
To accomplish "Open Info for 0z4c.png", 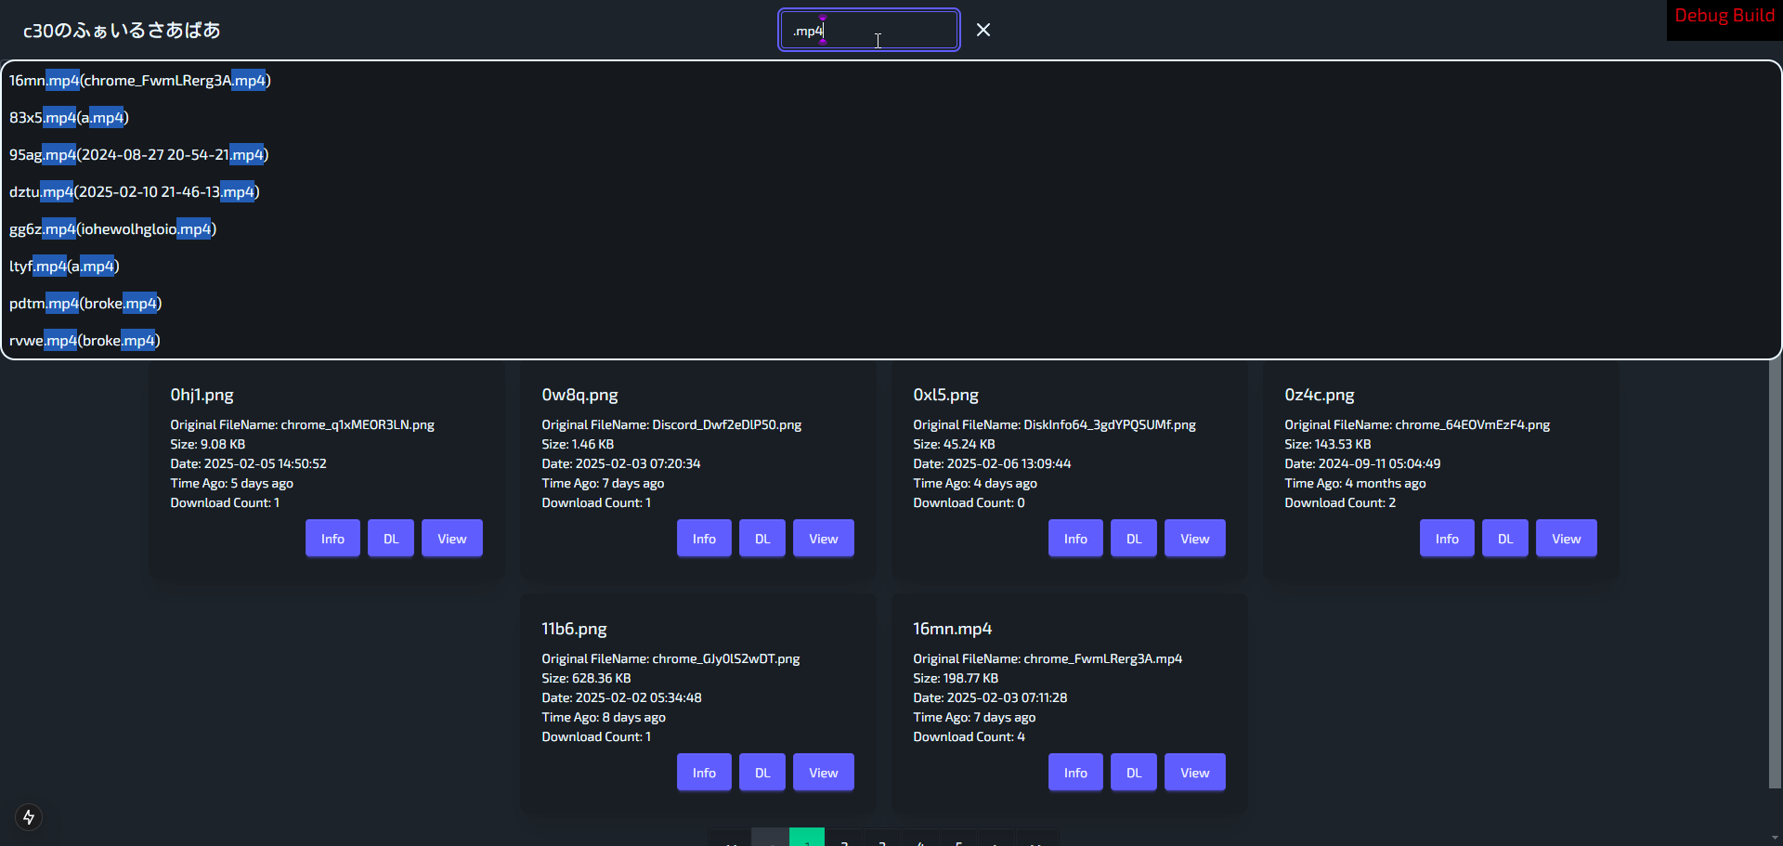I will [1447, 539].
